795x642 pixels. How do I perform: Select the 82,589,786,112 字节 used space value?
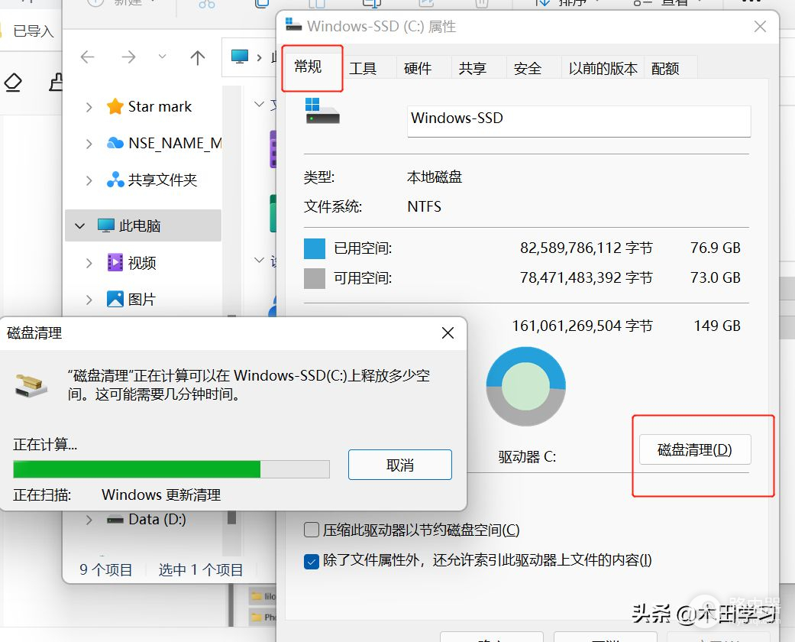(586, 248)
